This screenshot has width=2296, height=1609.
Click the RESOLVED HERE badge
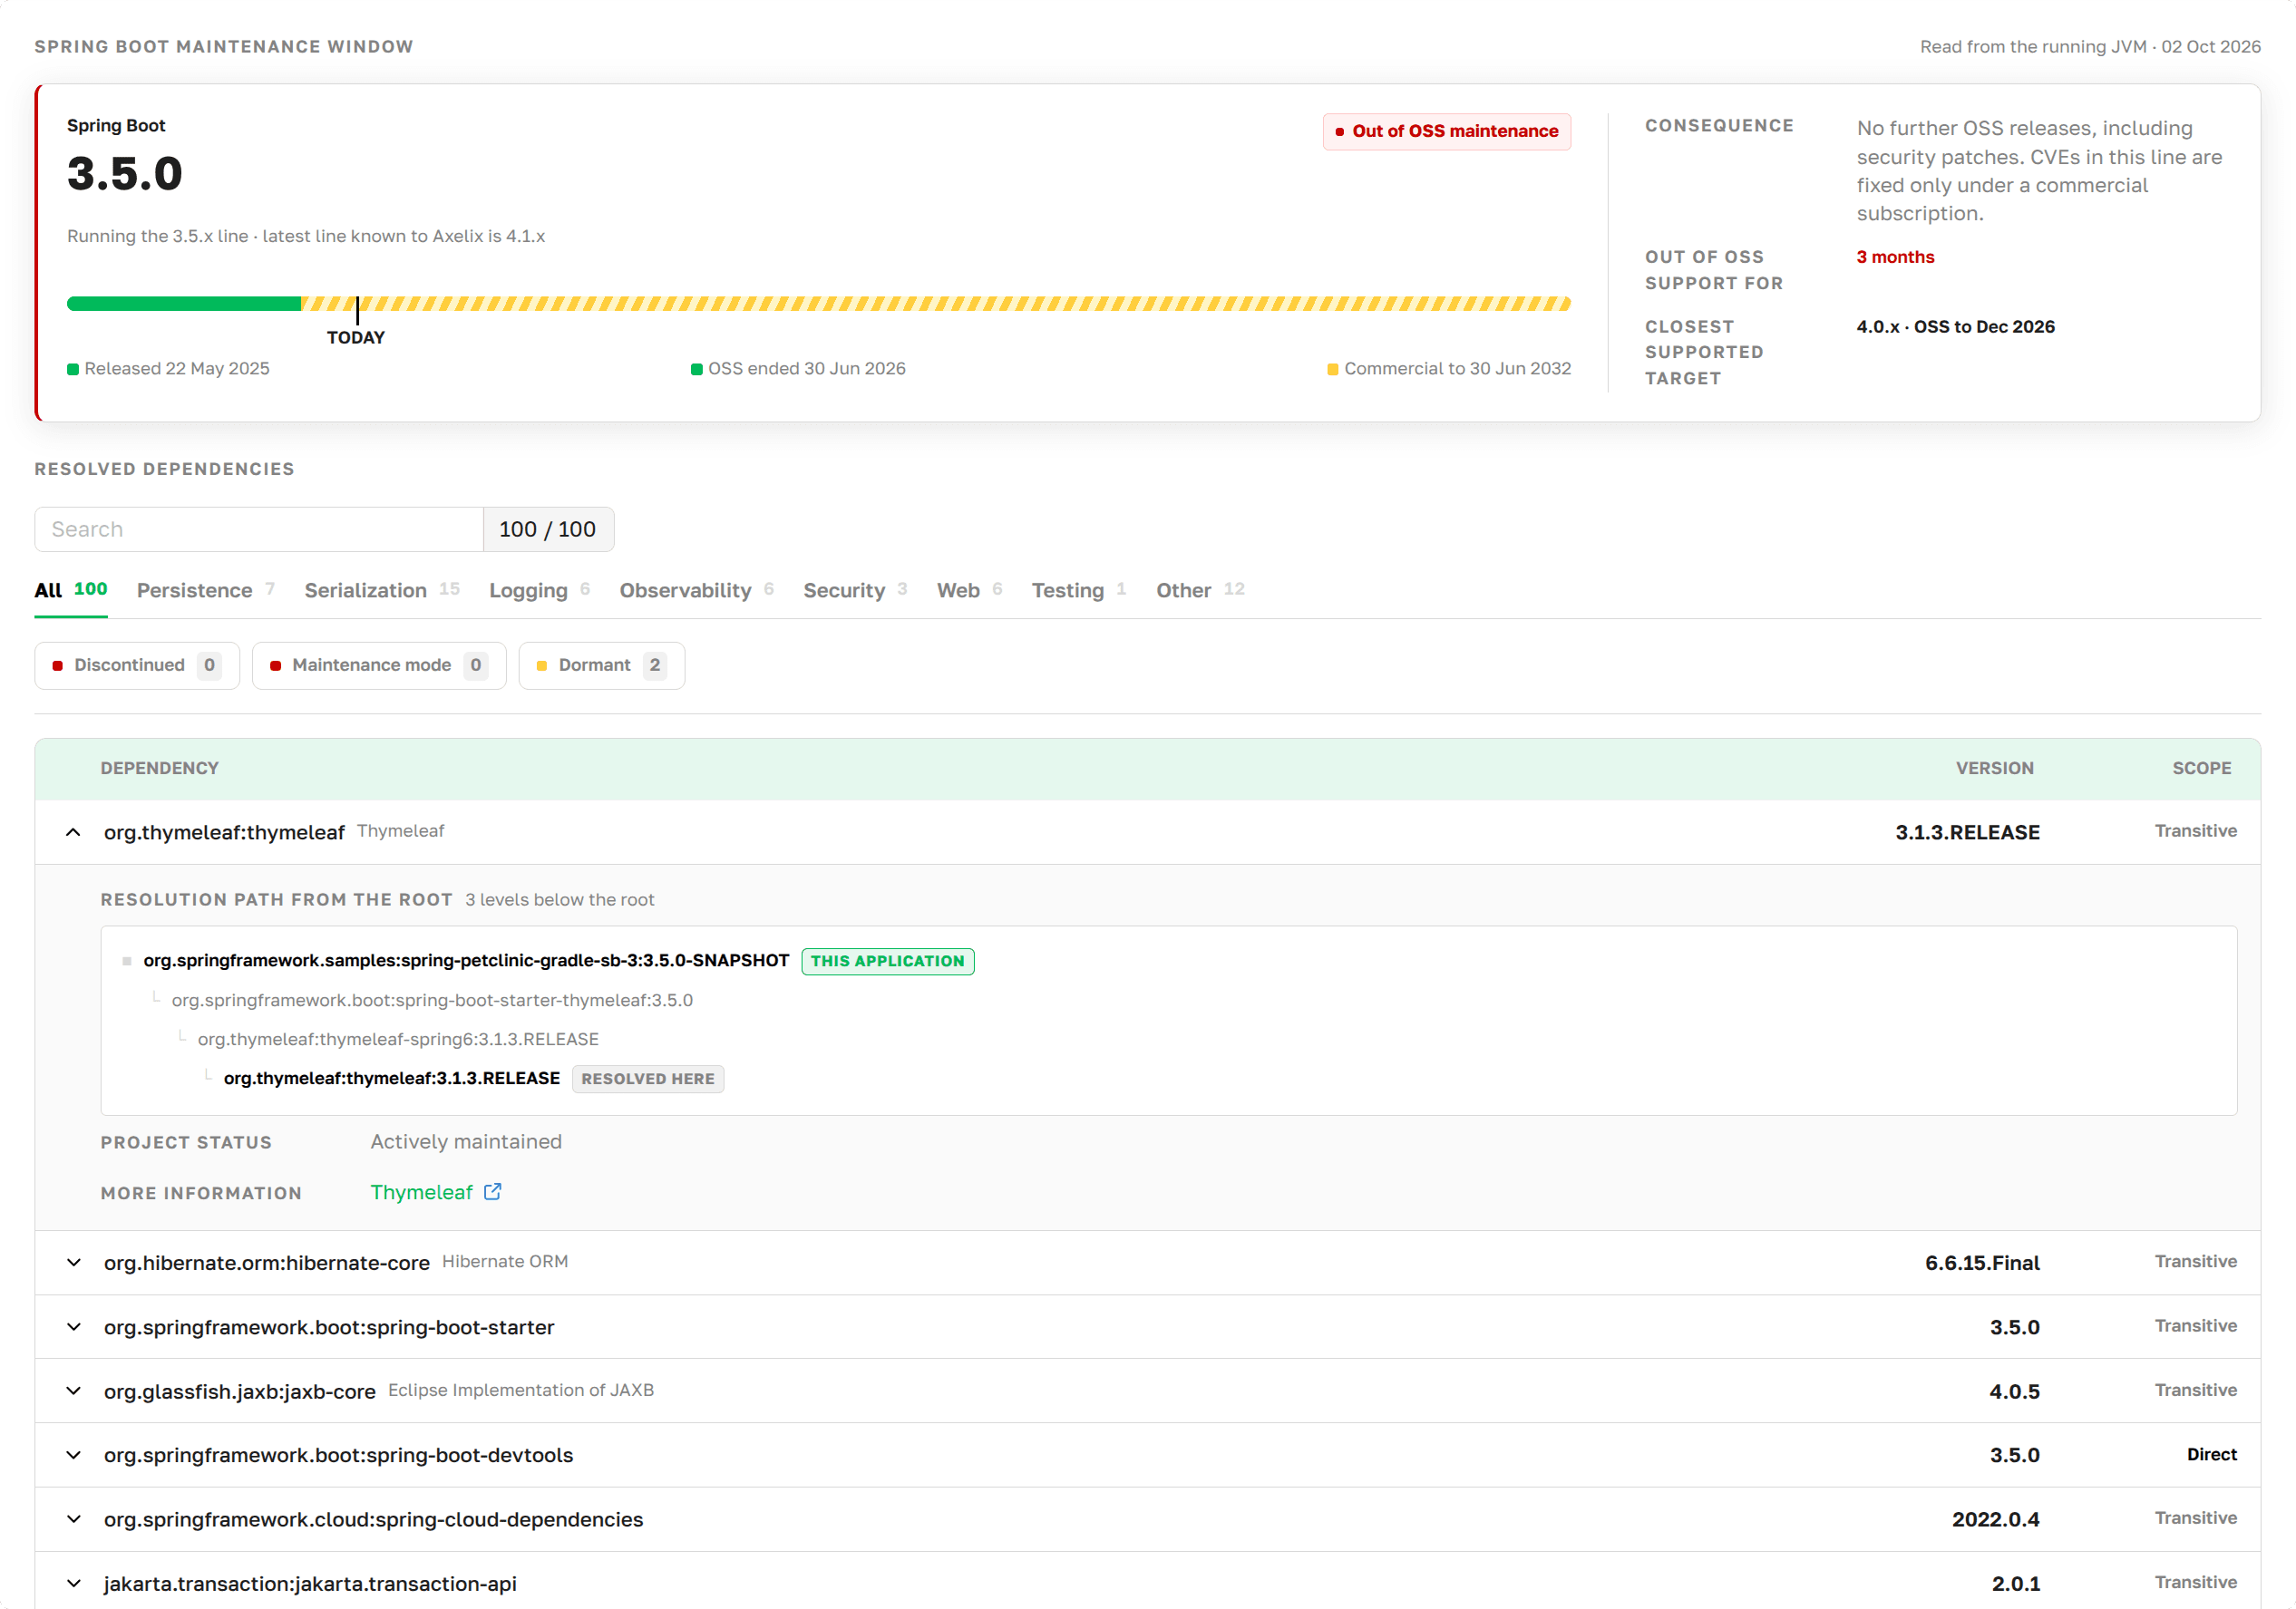pos(648,1079)
